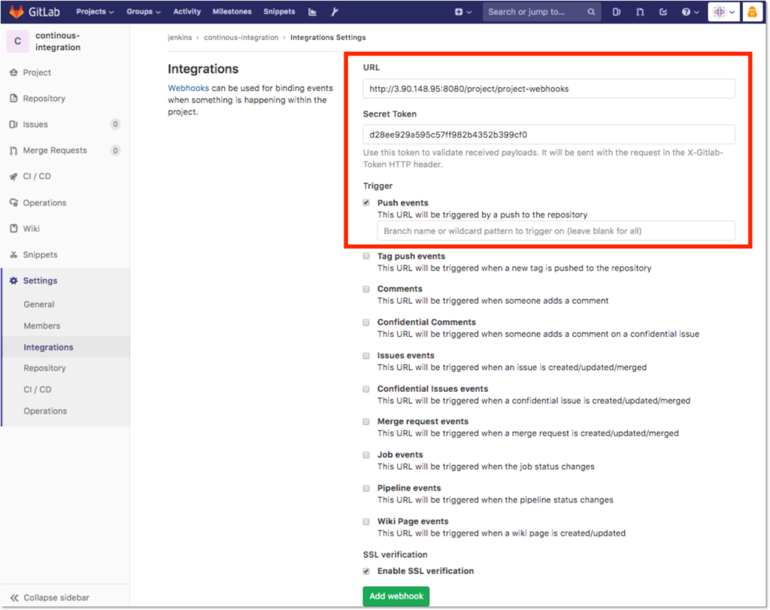Enable the Job events checkbox

(366, 455)
